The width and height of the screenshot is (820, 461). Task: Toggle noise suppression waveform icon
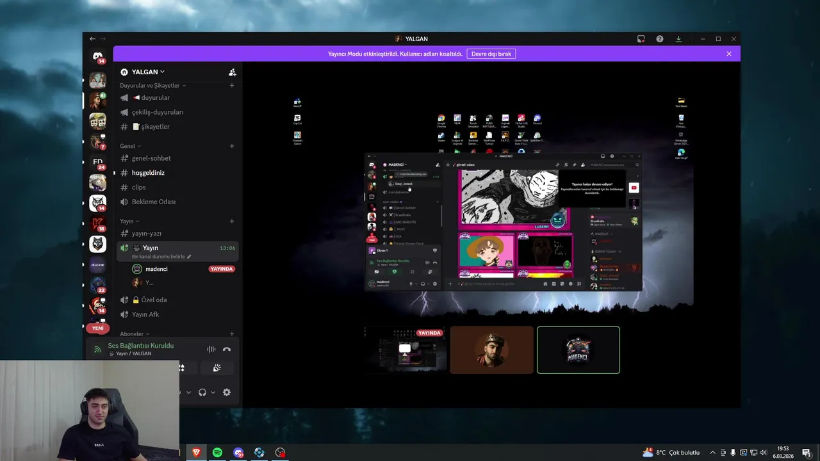[x=211, y=349]
